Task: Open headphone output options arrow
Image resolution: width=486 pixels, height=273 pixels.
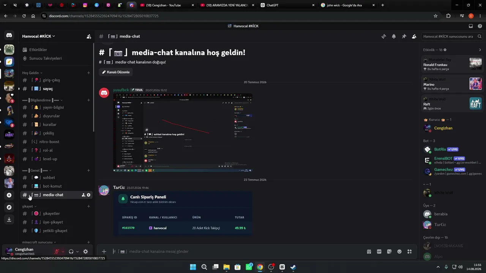Action: (x=77, y=251)
